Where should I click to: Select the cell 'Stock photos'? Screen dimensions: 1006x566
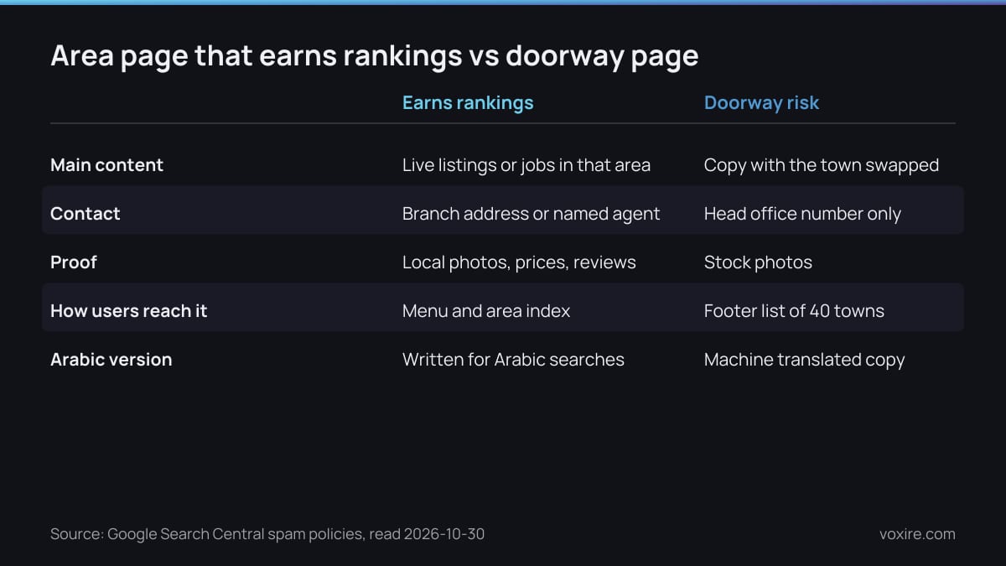coord(758,262)
